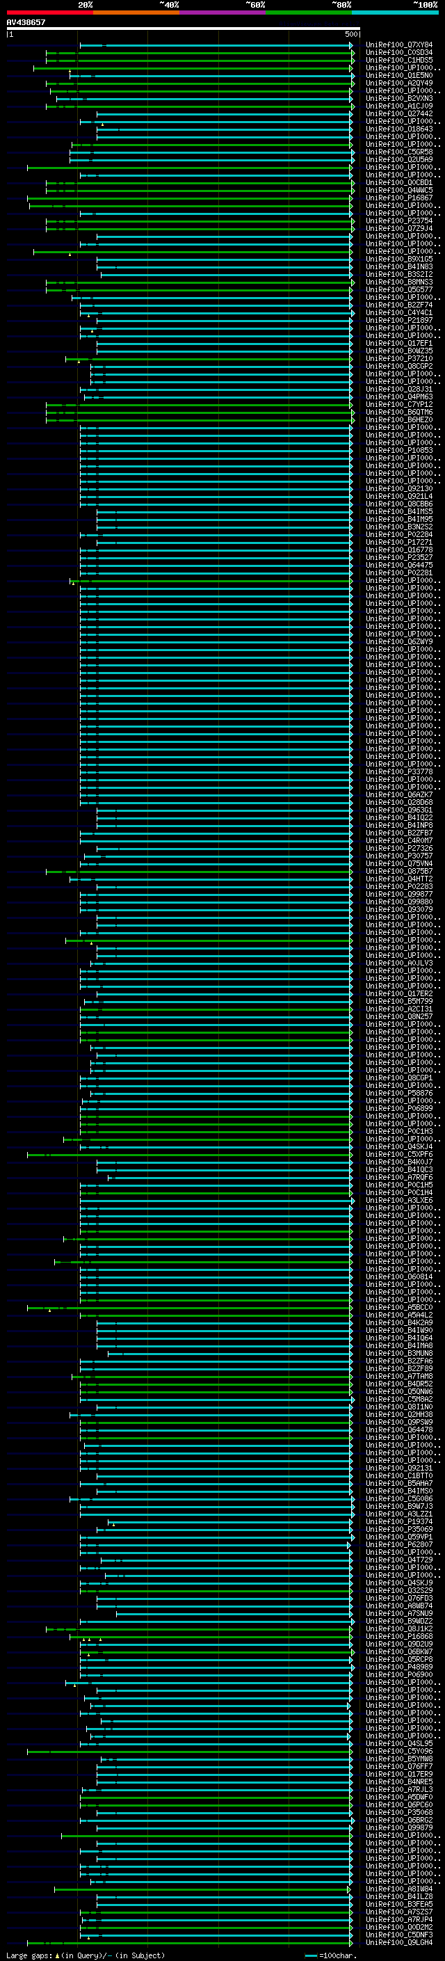Open hit label UniRef100_Q4SKJ4
The width and height of the screenshot is (445, 1961).
pyautogui.click(x=399, y=1146)
